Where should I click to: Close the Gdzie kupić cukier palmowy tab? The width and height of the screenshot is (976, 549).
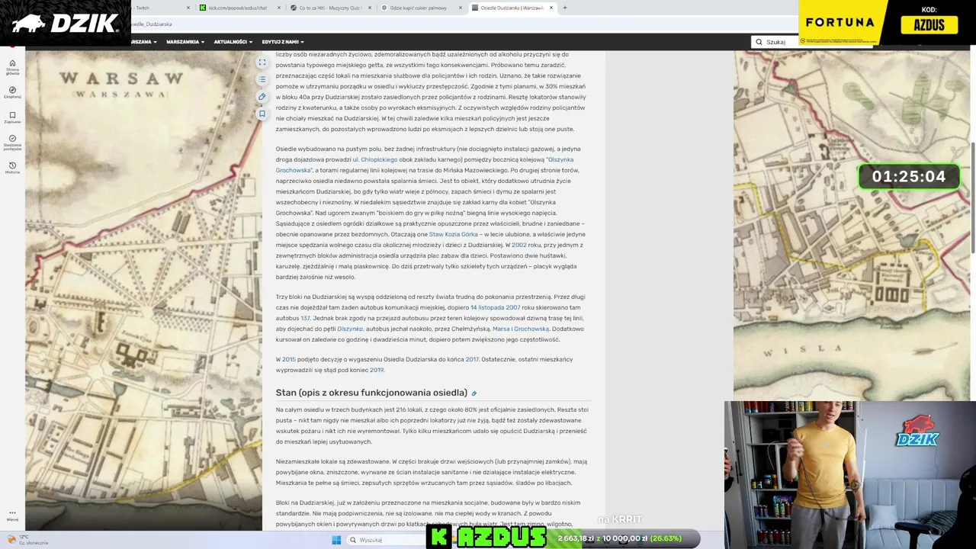pos(461,8)
